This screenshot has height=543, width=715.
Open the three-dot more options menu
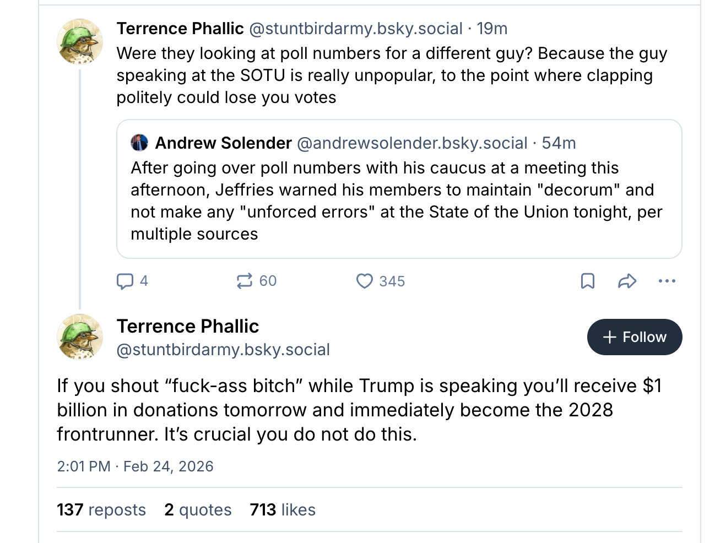pyautogui.click(x=667, y=281)
